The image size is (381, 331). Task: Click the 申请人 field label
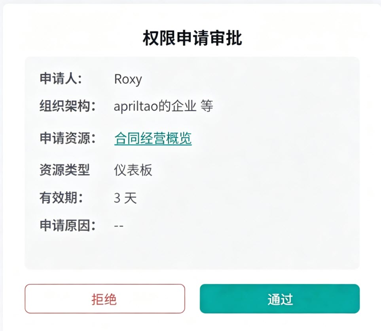(x=61, y=78)
